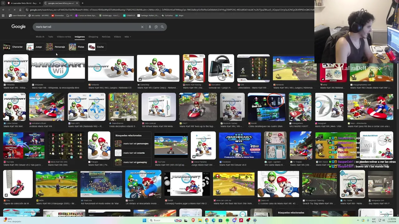
Task: Open STRATEGY bookmark
Action: click(x=129, y=16)
